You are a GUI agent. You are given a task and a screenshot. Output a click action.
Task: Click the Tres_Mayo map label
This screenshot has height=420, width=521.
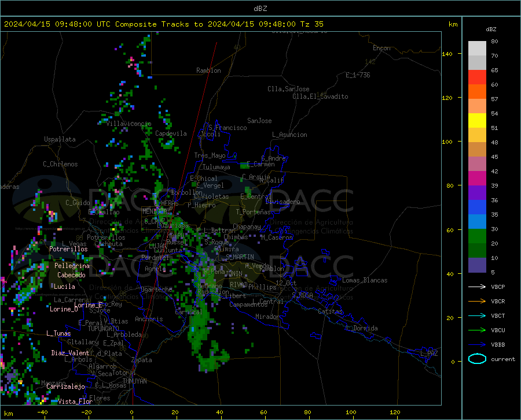point(210,155)
